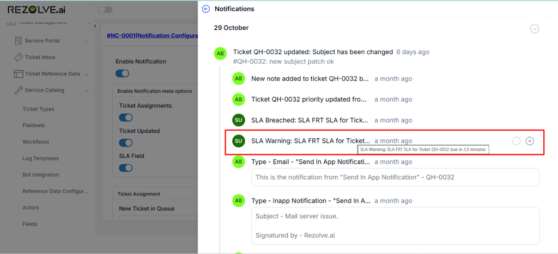This screenshot has width=558, height=254.
Task: Open the #NC-0001 Notification Configuration link
Action: [x=152, y=36]
